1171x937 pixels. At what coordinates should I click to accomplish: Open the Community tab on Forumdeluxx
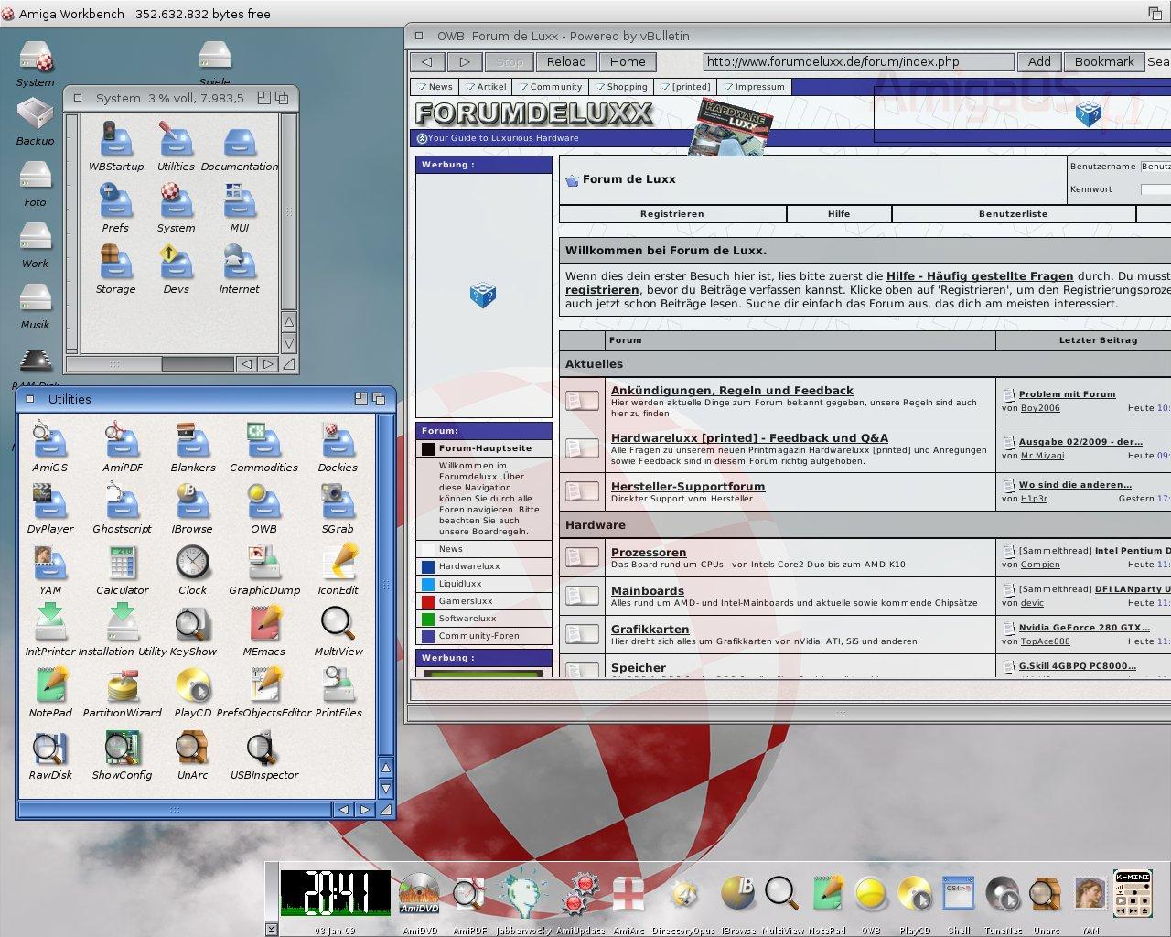pos(550,87)
